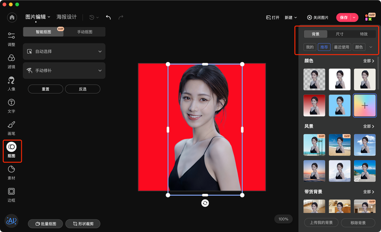
Task: Click the 批量抠图 button
Action: coord(45,224)
